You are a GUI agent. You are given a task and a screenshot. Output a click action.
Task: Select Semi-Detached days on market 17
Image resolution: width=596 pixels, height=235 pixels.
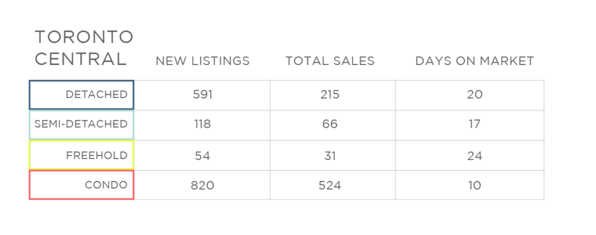coord(475,124)
